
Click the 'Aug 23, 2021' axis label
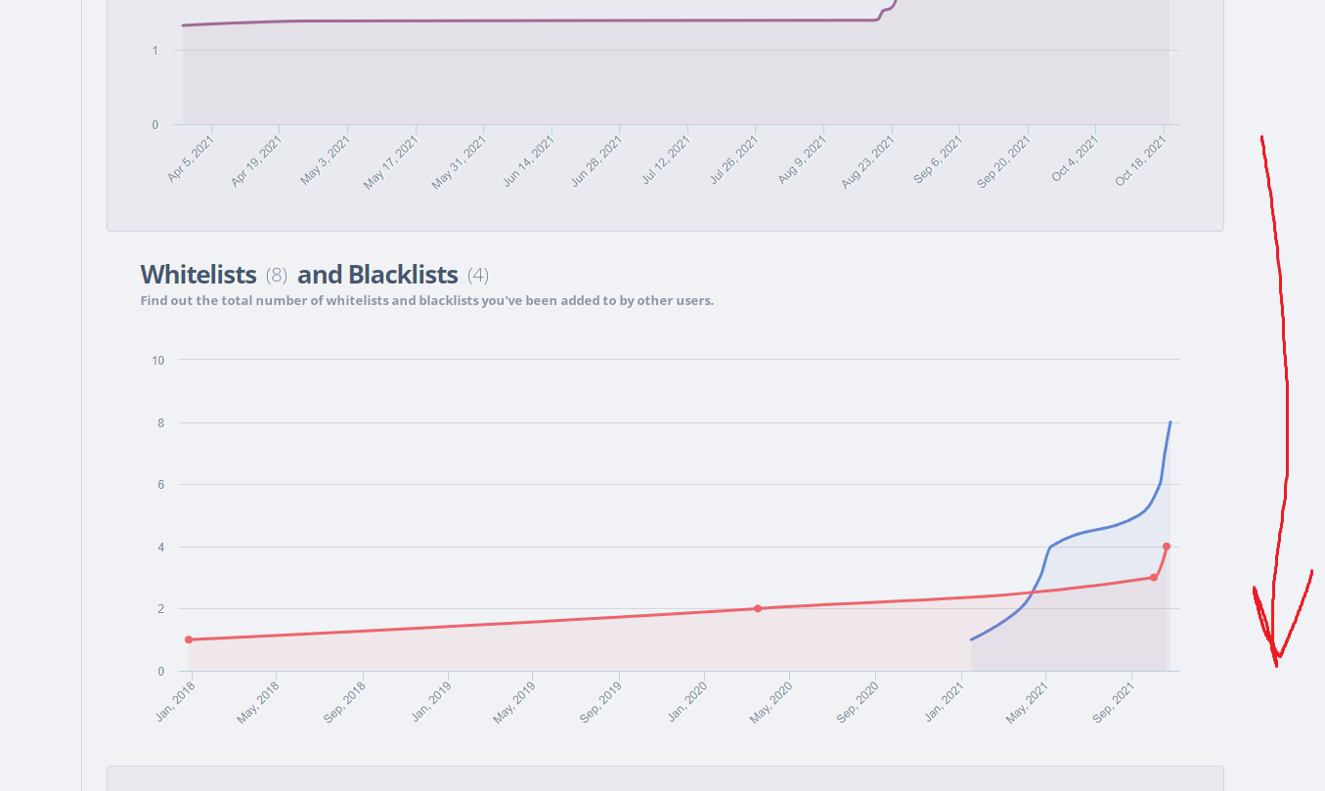coord(869,160)
